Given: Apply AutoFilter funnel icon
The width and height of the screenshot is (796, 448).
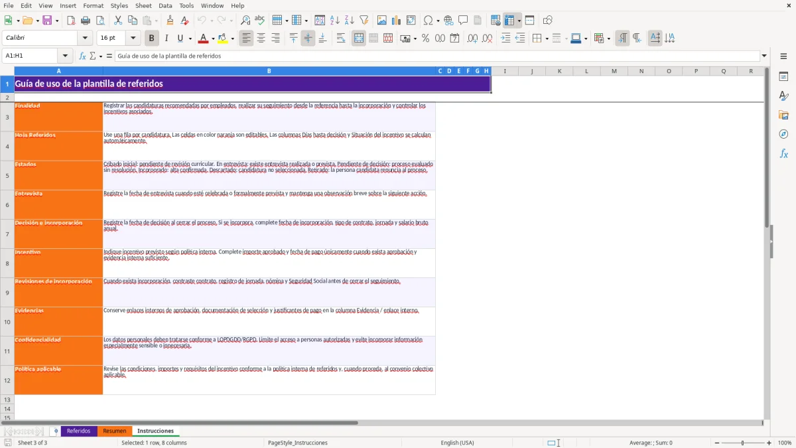Looking at the screenshot, I should (x=364, y=21).
